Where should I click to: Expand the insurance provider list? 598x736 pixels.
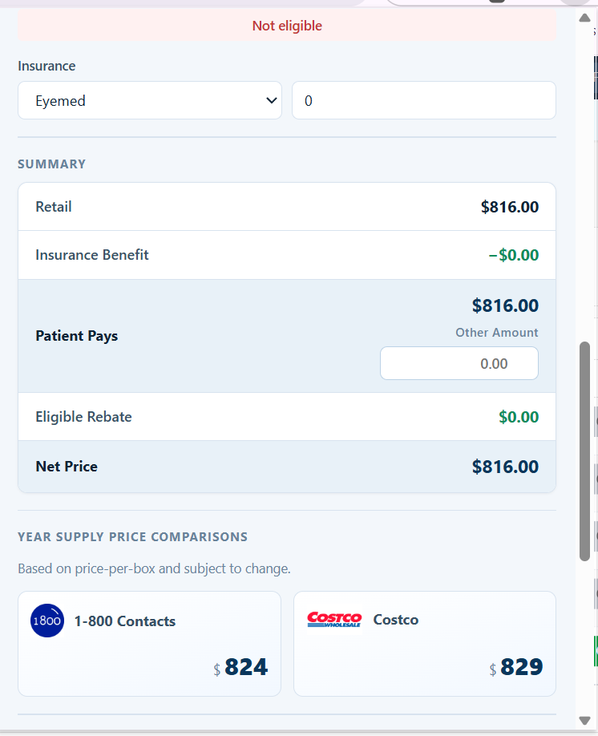[x=149, y=100]
